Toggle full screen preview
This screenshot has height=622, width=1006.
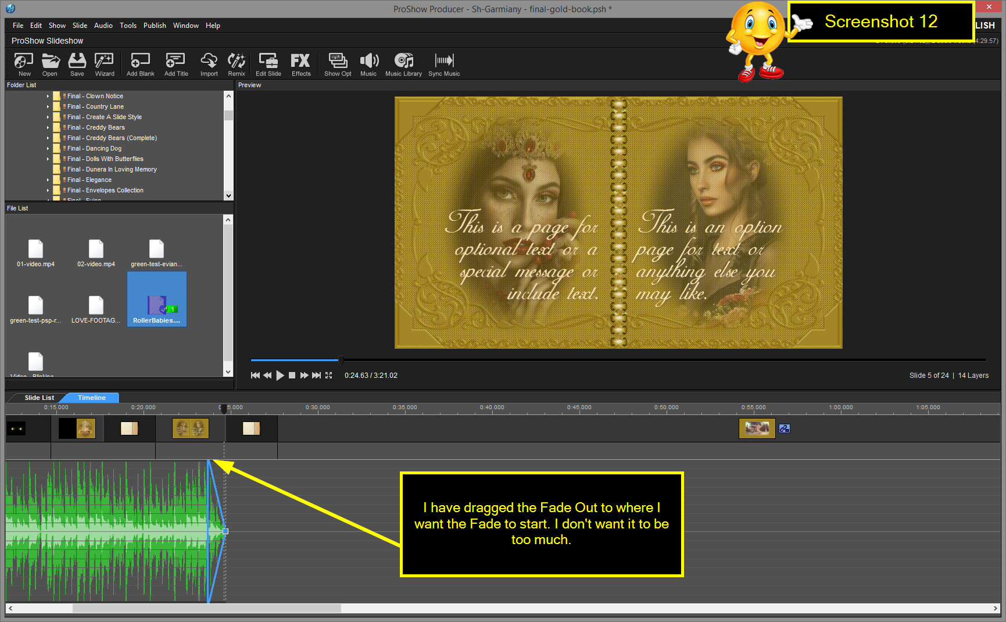pos(329,376)
